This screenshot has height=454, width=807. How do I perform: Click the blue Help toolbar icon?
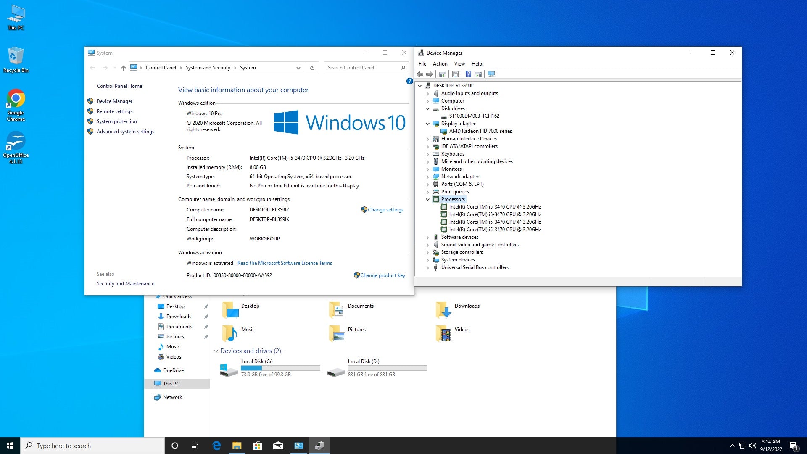(x=468, y=74)
